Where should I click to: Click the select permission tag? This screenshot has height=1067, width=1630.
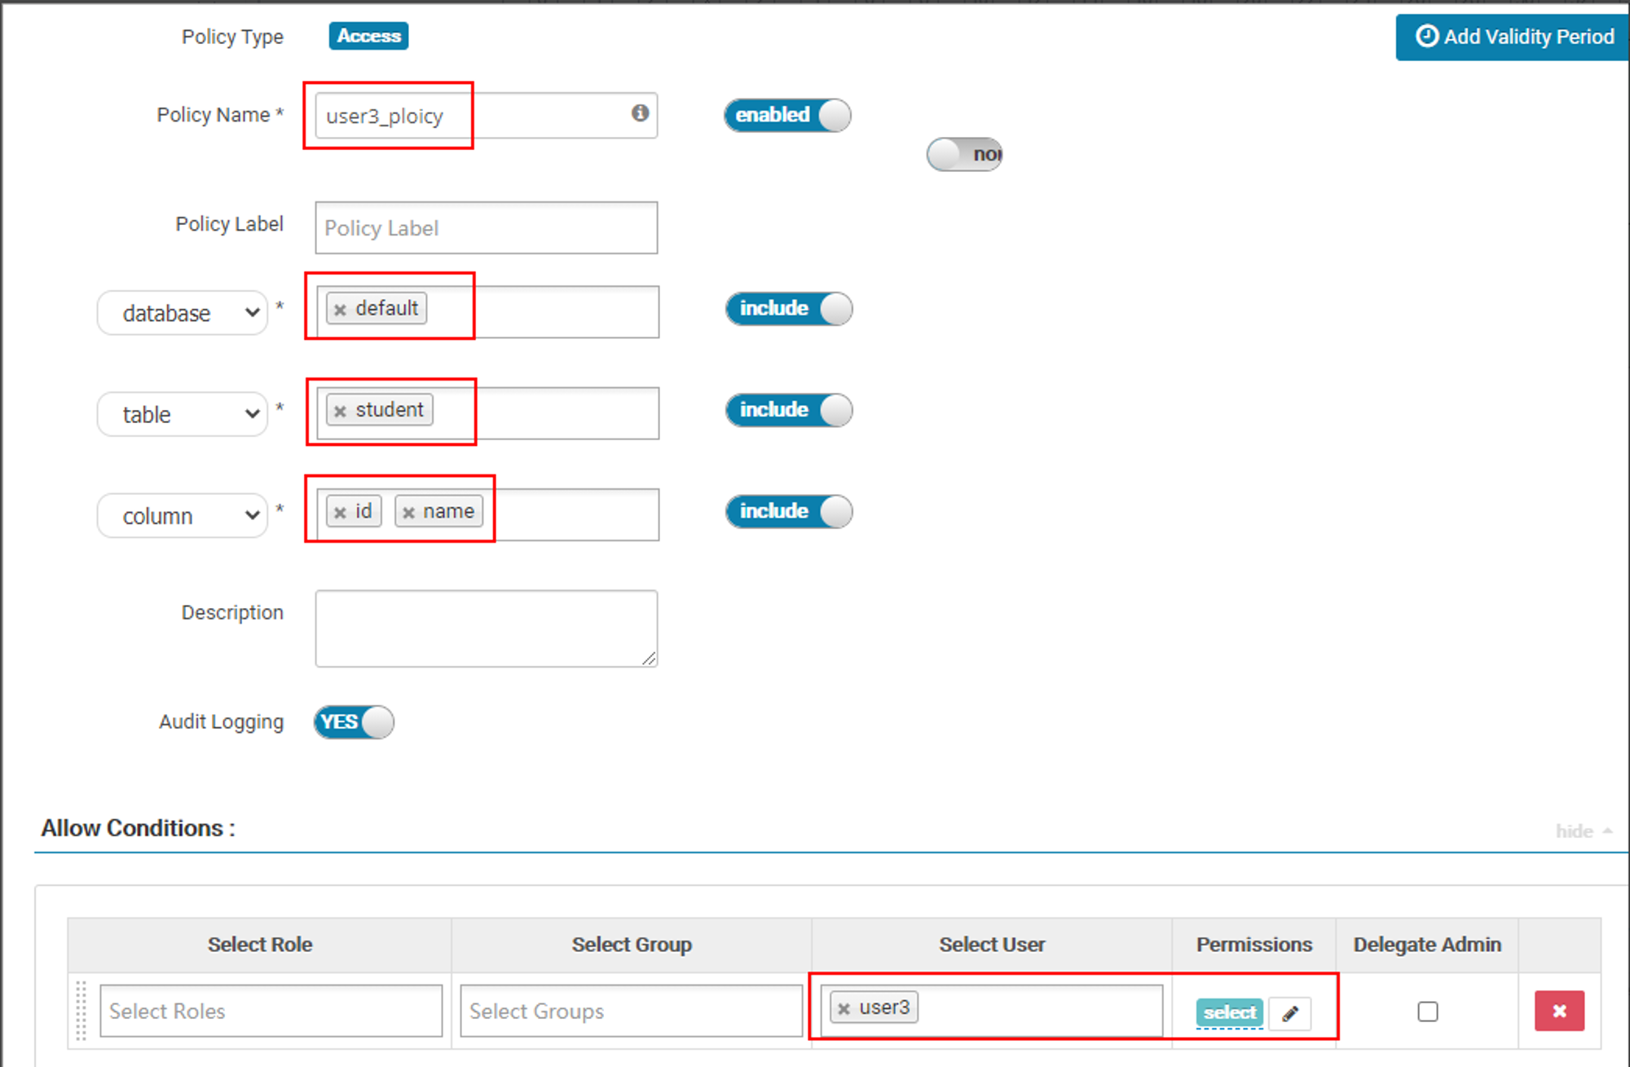[1230, 1012]
